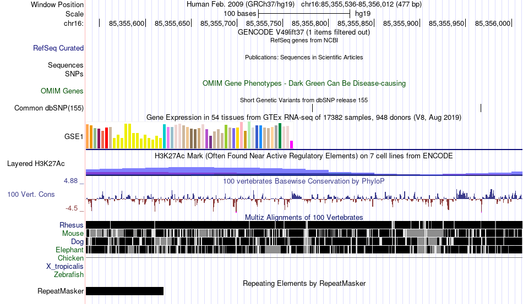
Task: Click the H3K27Ac Mark track title
Action: (x=304, y=156)
